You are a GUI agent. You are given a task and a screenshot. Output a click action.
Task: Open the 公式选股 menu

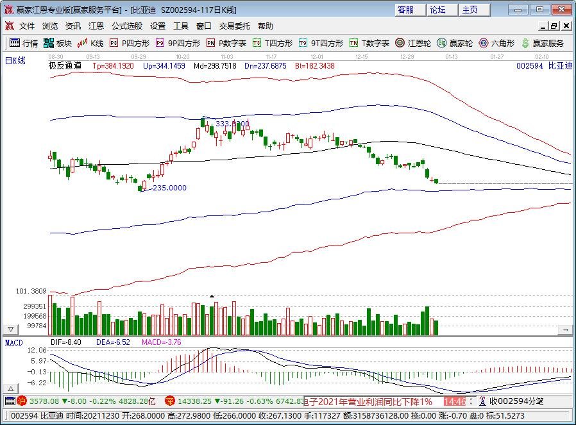click(127, 26)
